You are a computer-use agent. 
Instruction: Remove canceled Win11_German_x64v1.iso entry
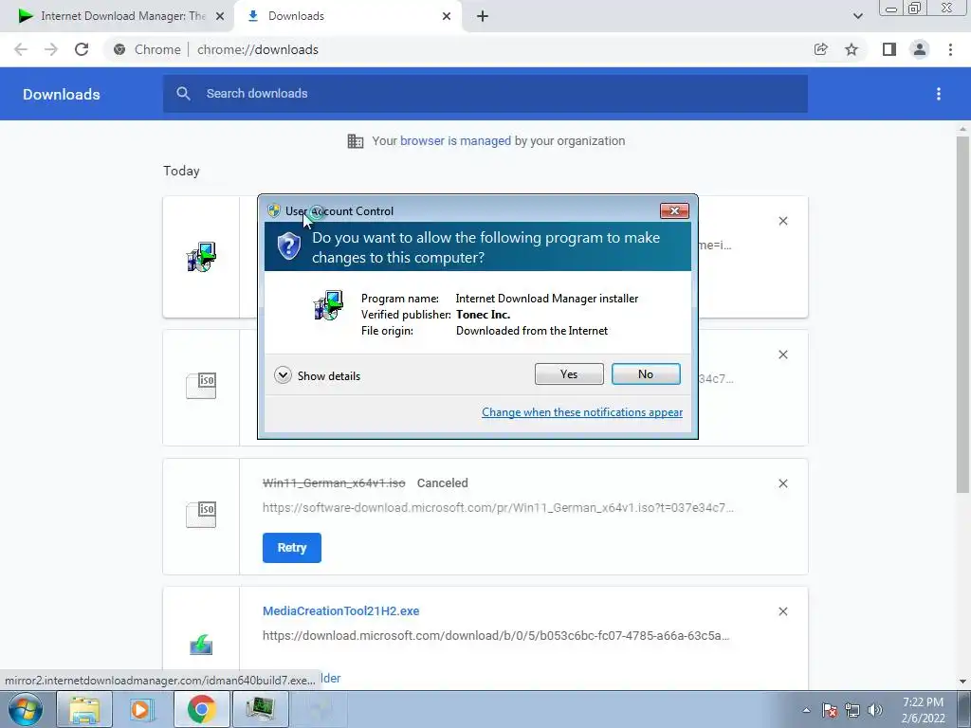782,483
